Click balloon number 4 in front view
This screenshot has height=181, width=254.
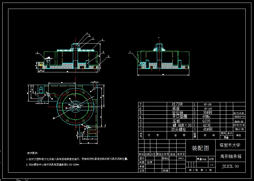102,39
